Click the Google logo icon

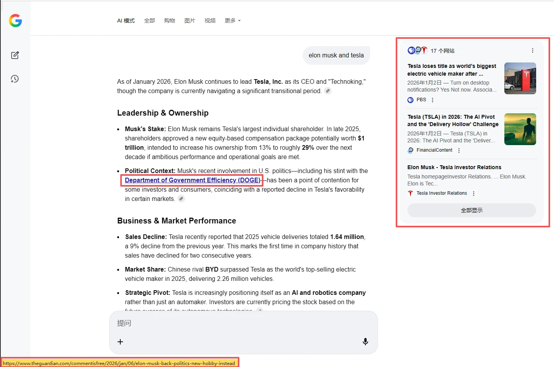click(16, 21)
